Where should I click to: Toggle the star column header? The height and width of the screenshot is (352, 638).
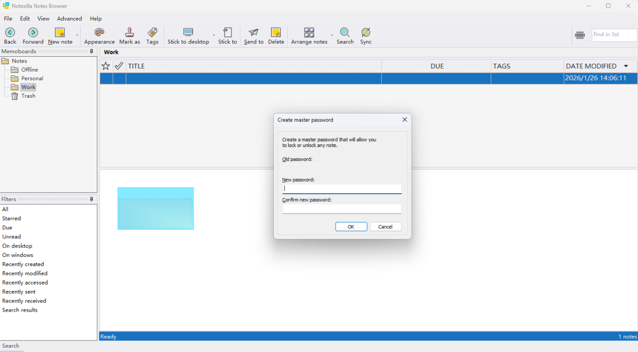tap(106, 66)
